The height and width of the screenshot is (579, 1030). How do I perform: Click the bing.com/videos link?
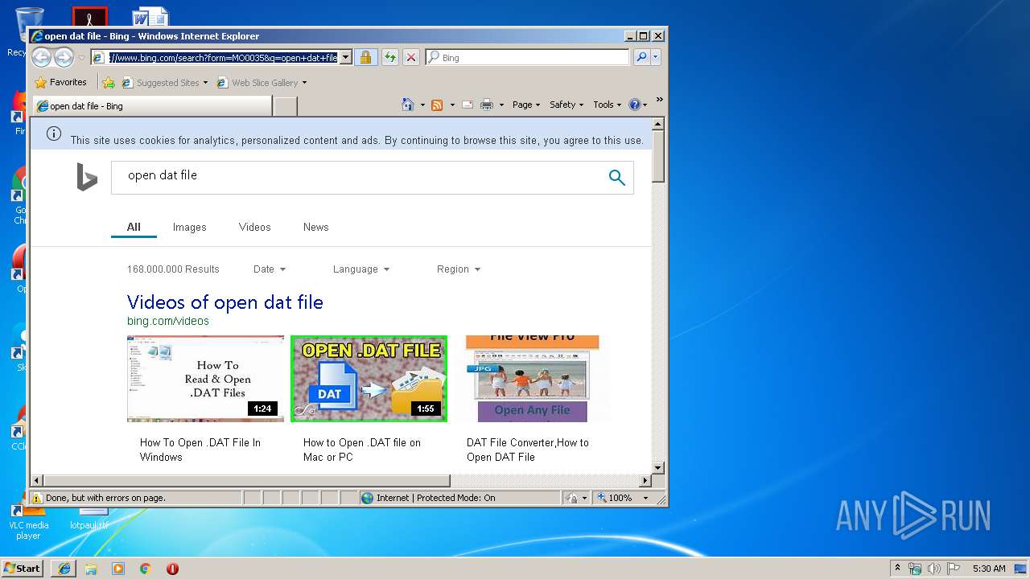click(x=168, y=321)
